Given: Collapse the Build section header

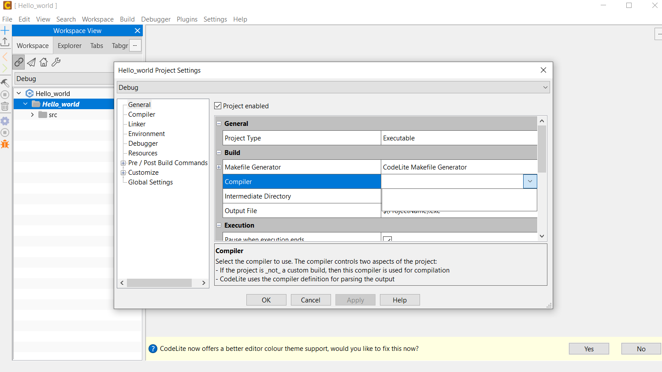Looking at the screenshot, I should (219, 152).
